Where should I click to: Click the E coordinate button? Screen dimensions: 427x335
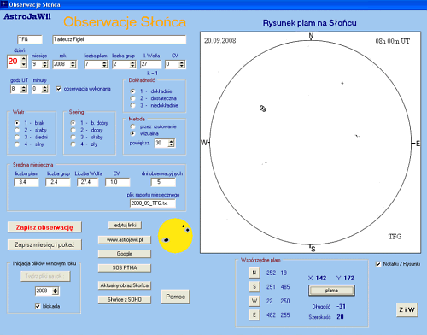[254, 314]
